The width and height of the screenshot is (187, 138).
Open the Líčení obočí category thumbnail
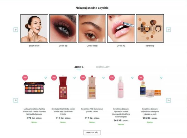92,28
